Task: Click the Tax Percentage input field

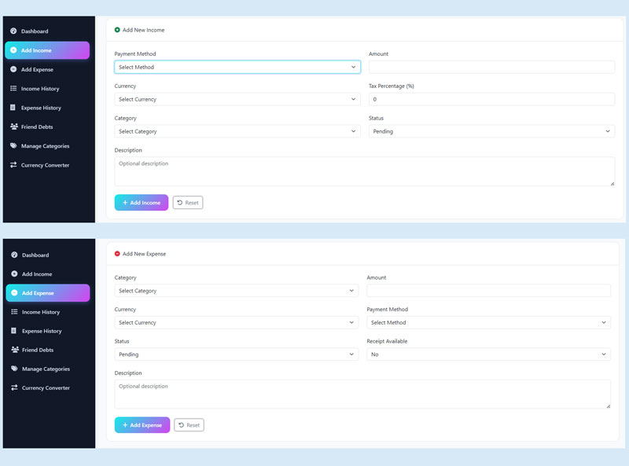Action: point(491,100)
